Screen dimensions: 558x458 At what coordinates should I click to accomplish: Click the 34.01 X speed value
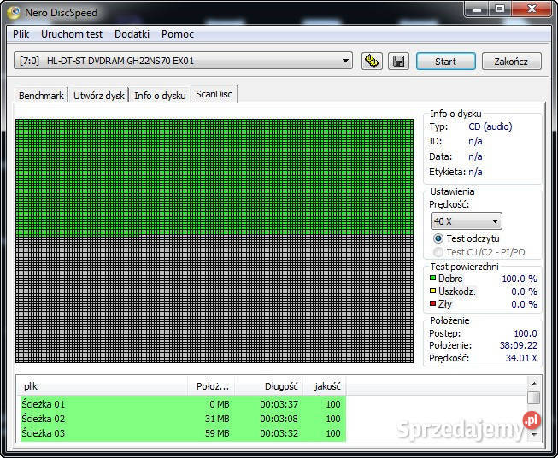(x=521, y=358)
